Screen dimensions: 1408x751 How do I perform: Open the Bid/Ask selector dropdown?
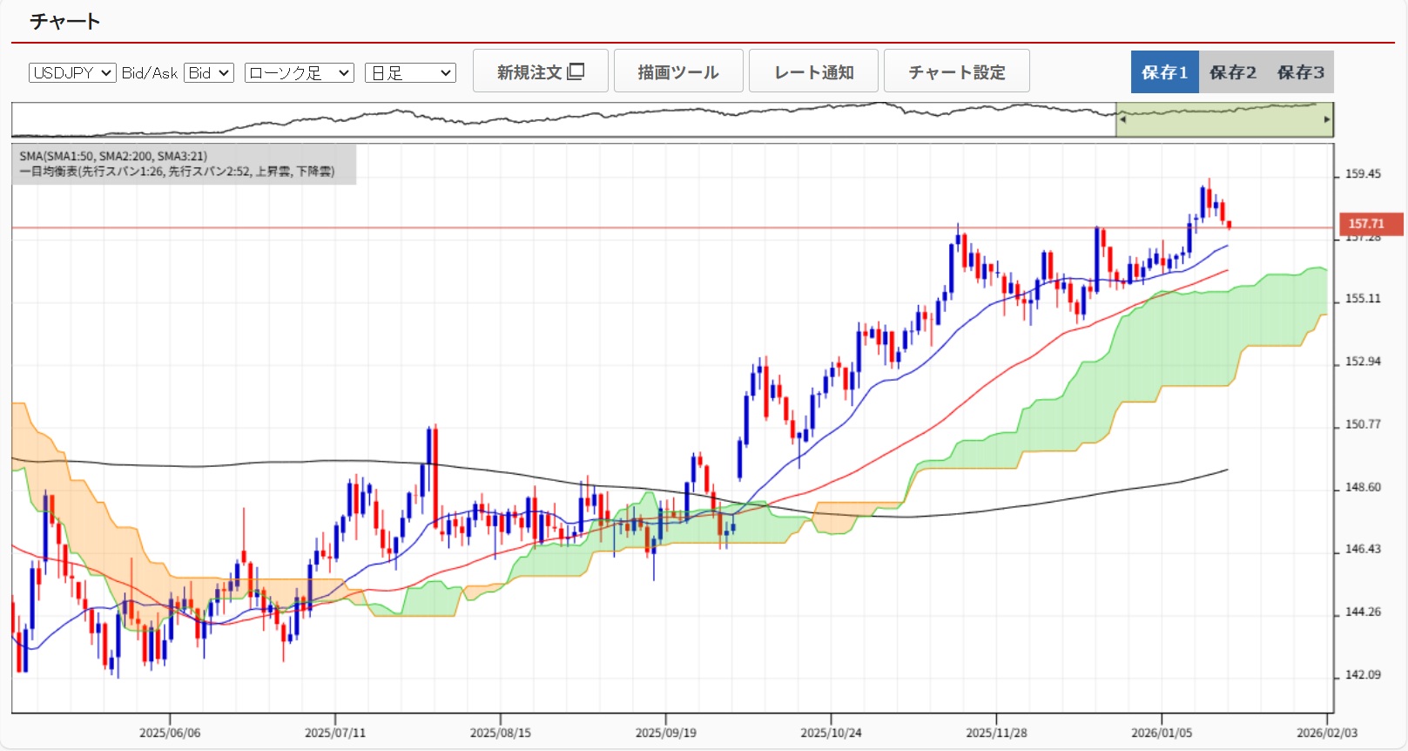click(209, 73)
